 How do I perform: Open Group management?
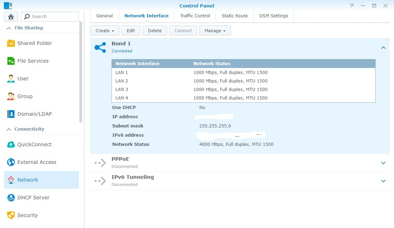25,96
